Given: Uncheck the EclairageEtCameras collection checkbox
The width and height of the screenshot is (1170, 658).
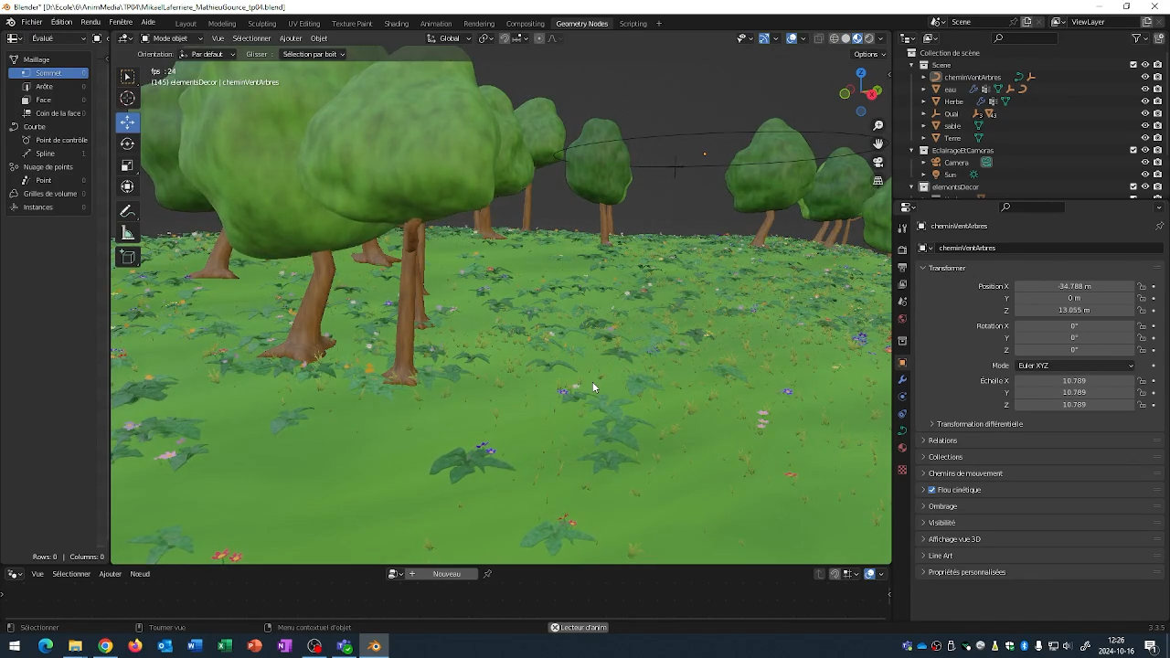Looking at the screenshot, I should click(x=1133, y=150).
